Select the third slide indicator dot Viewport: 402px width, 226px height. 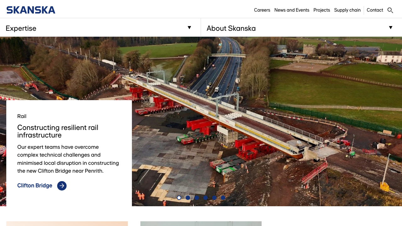click(197, 198)
